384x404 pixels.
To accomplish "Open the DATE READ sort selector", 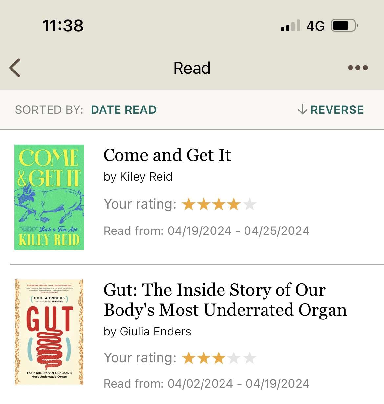I will [x=124, y=110].
